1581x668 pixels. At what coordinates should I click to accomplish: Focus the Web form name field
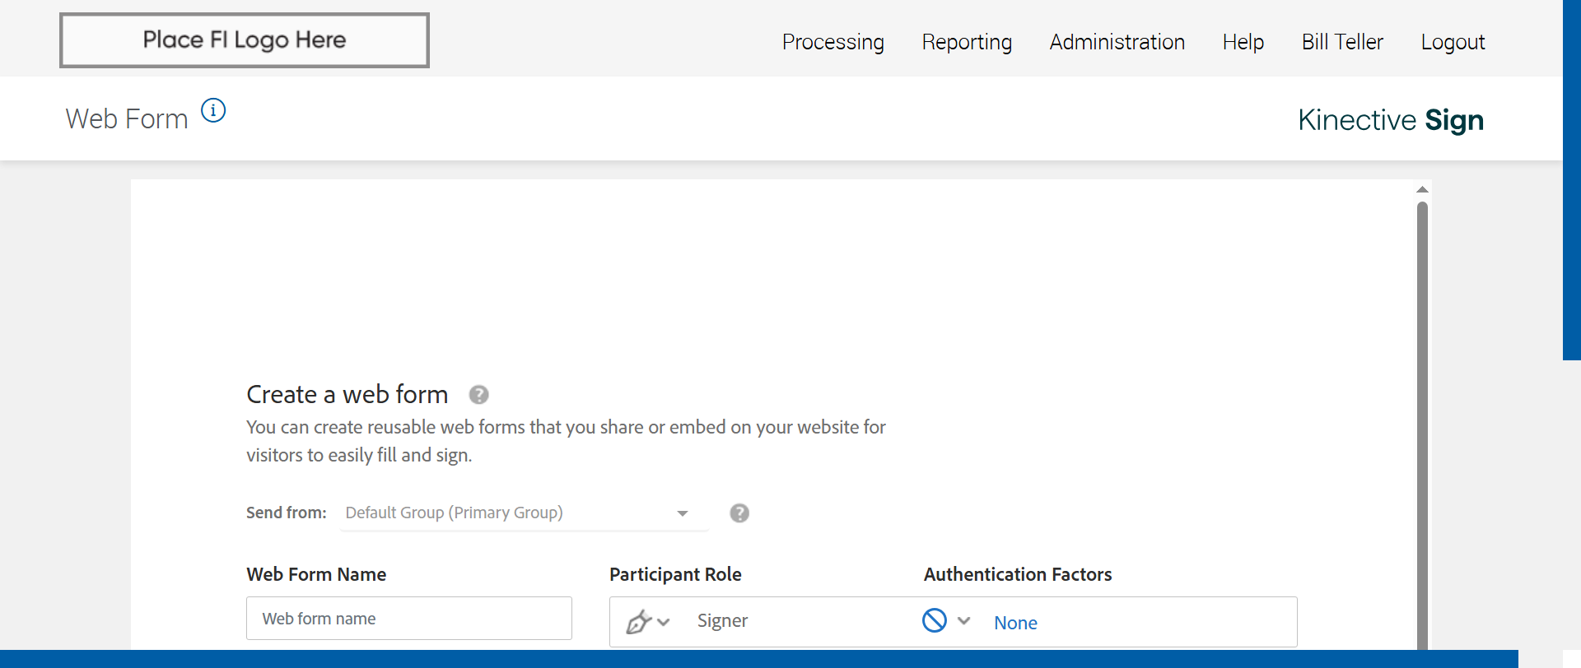click(x=409, y=619)
